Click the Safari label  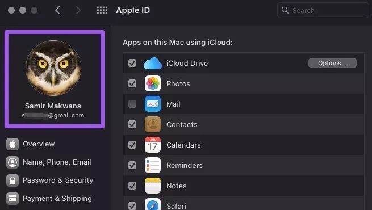pos(176,206)
